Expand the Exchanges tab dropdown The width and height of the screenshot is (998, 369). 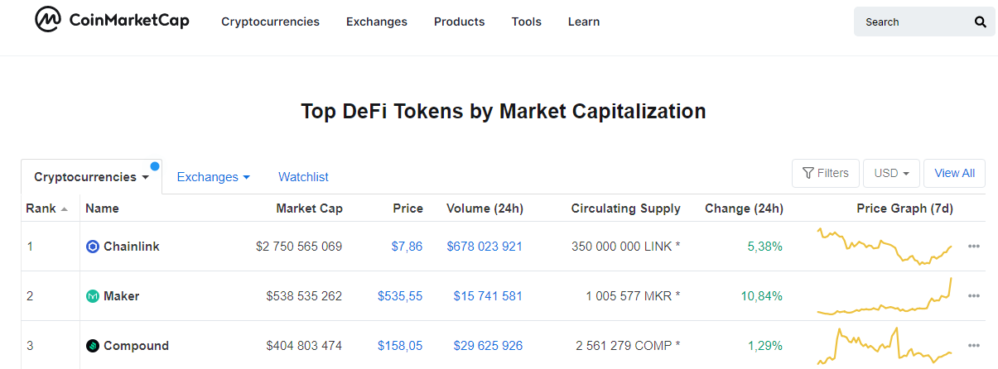click(213, 177)
